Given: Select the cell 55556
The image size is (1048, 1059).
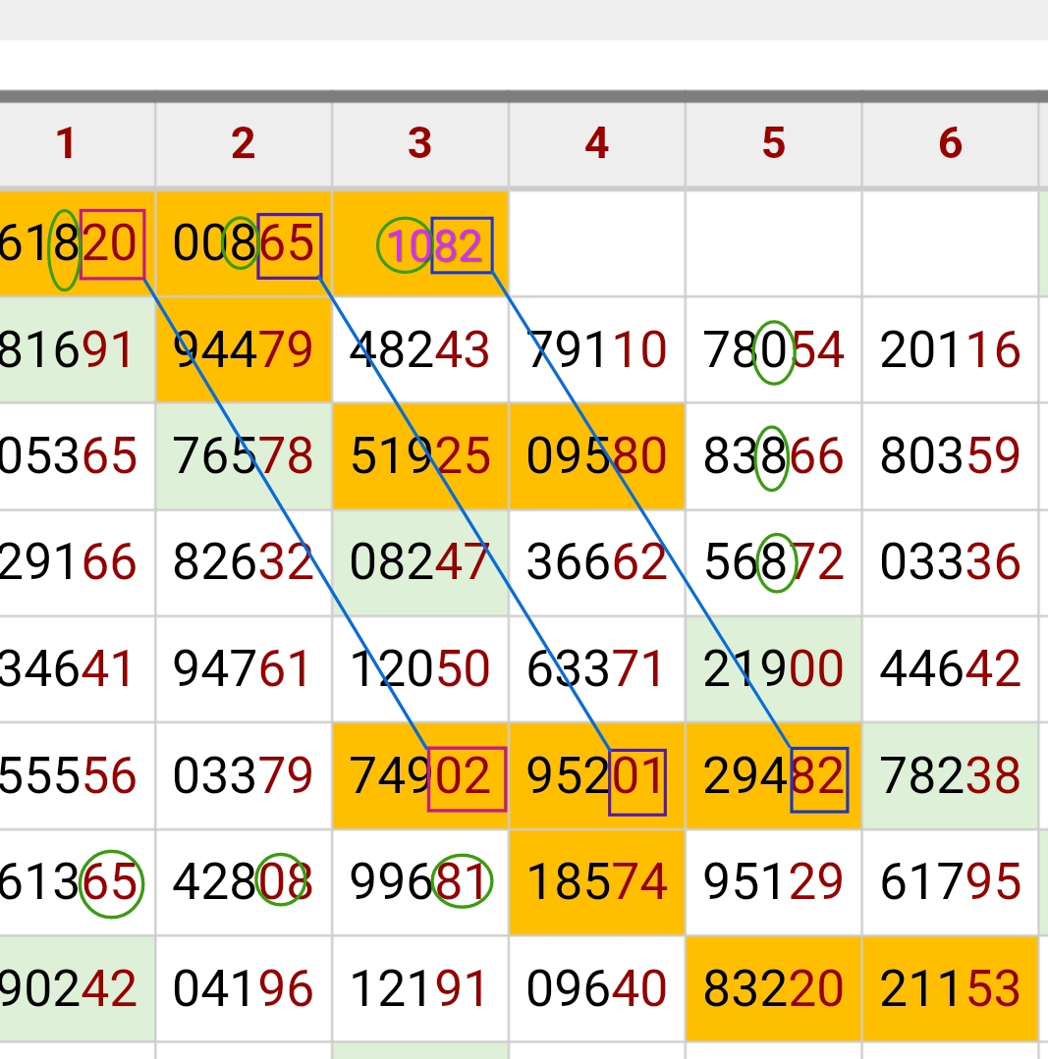Looking at the screenshot, I should pos(77,774).
